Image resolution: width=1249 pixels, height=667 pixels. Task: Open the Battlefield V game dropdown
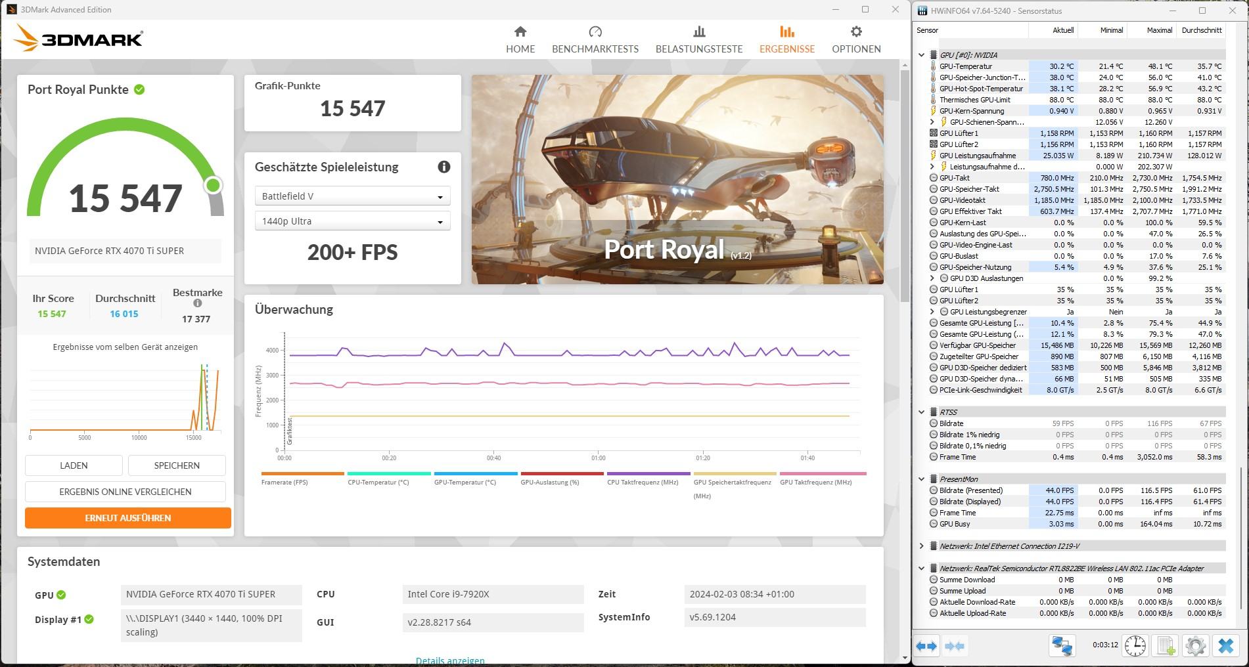[352, 196]
